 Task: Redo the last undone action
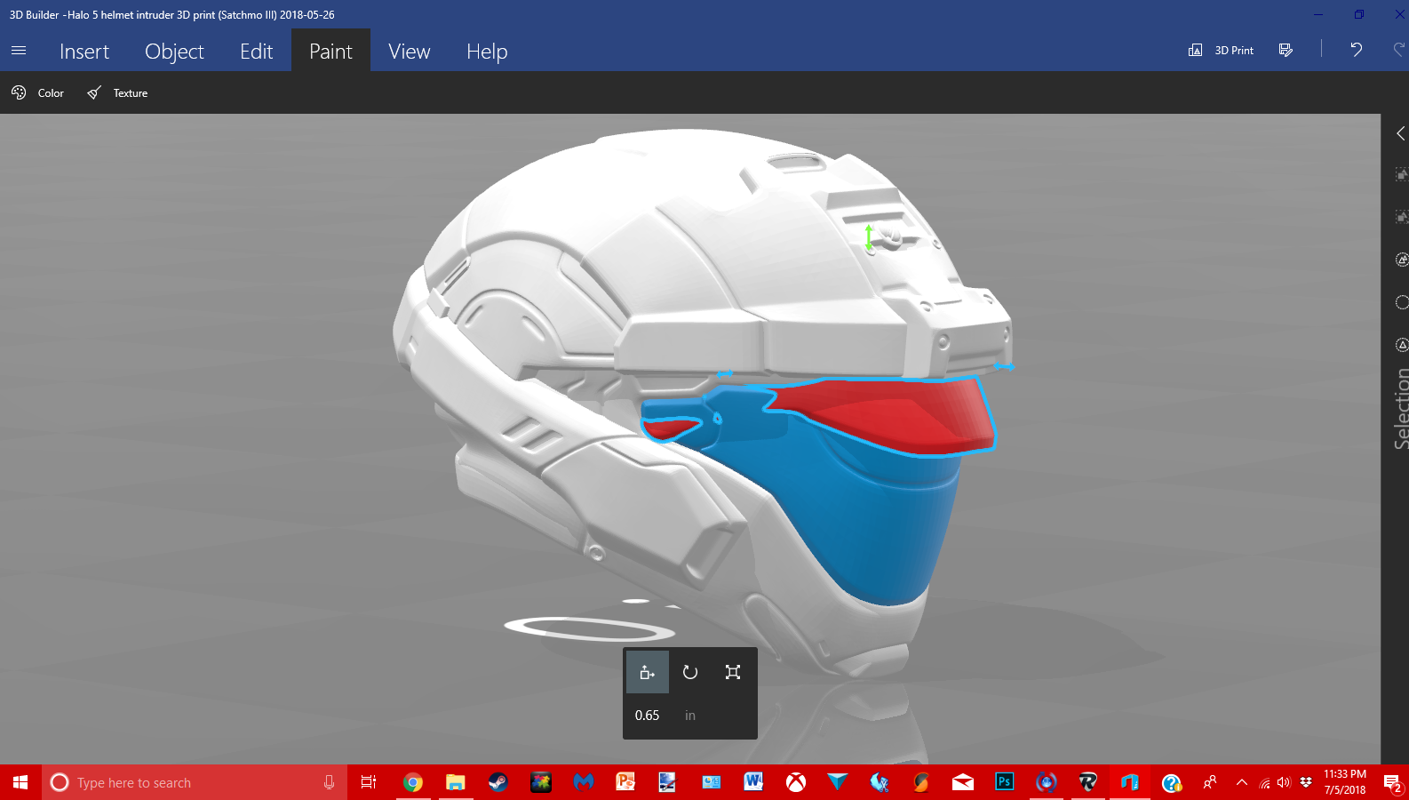point(1399,50)
